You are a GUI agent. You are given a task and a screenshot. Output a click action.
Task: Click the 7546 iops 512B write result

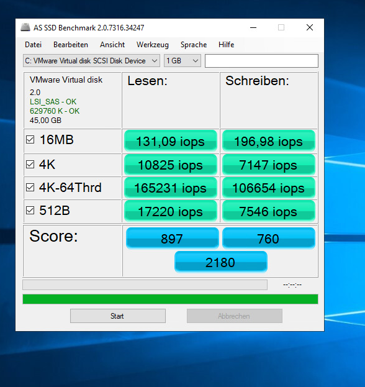pos(268,211)
